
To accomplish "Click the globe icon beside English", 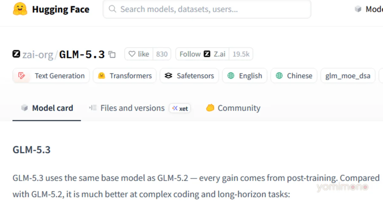I will [x=231, y=76].
